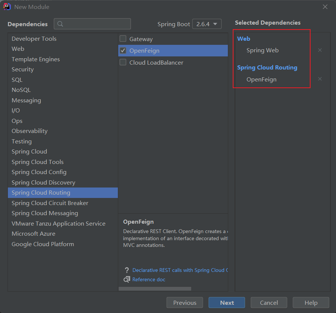Click the dependencies search input field
Screen dimensions: 336x313
pos(92,24)
